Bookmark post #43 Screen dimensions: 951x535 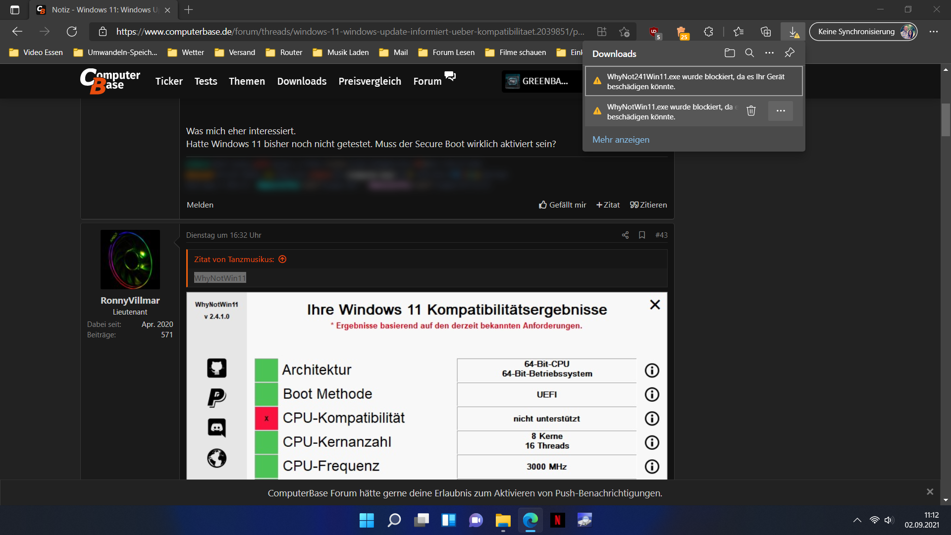[x=642, y=235]
